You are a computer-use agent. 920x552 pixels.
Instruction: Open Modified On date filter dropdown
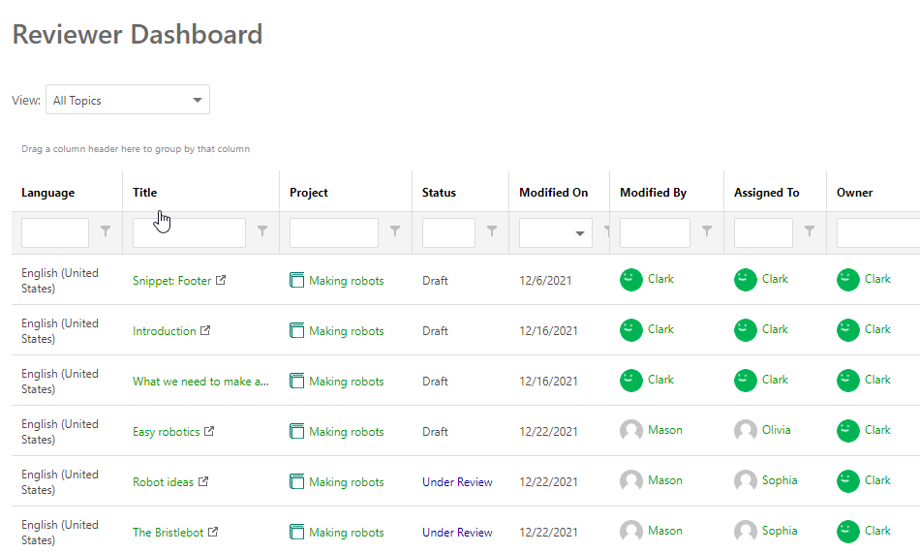tap(580, 233)
